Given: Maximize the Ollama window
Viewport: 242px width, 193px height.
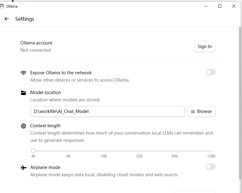Looking at the screenshot, I should [x=220, y=6].
